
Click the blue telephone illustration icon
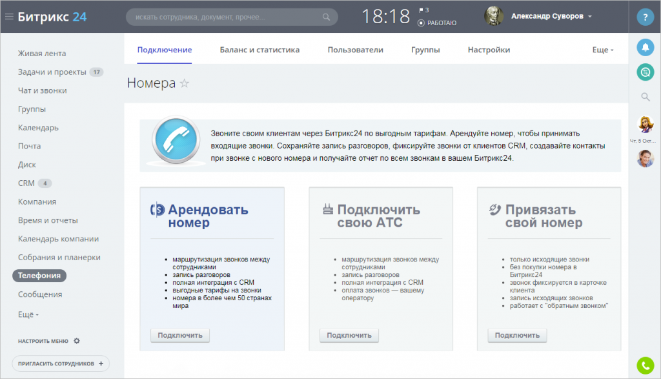176,140
